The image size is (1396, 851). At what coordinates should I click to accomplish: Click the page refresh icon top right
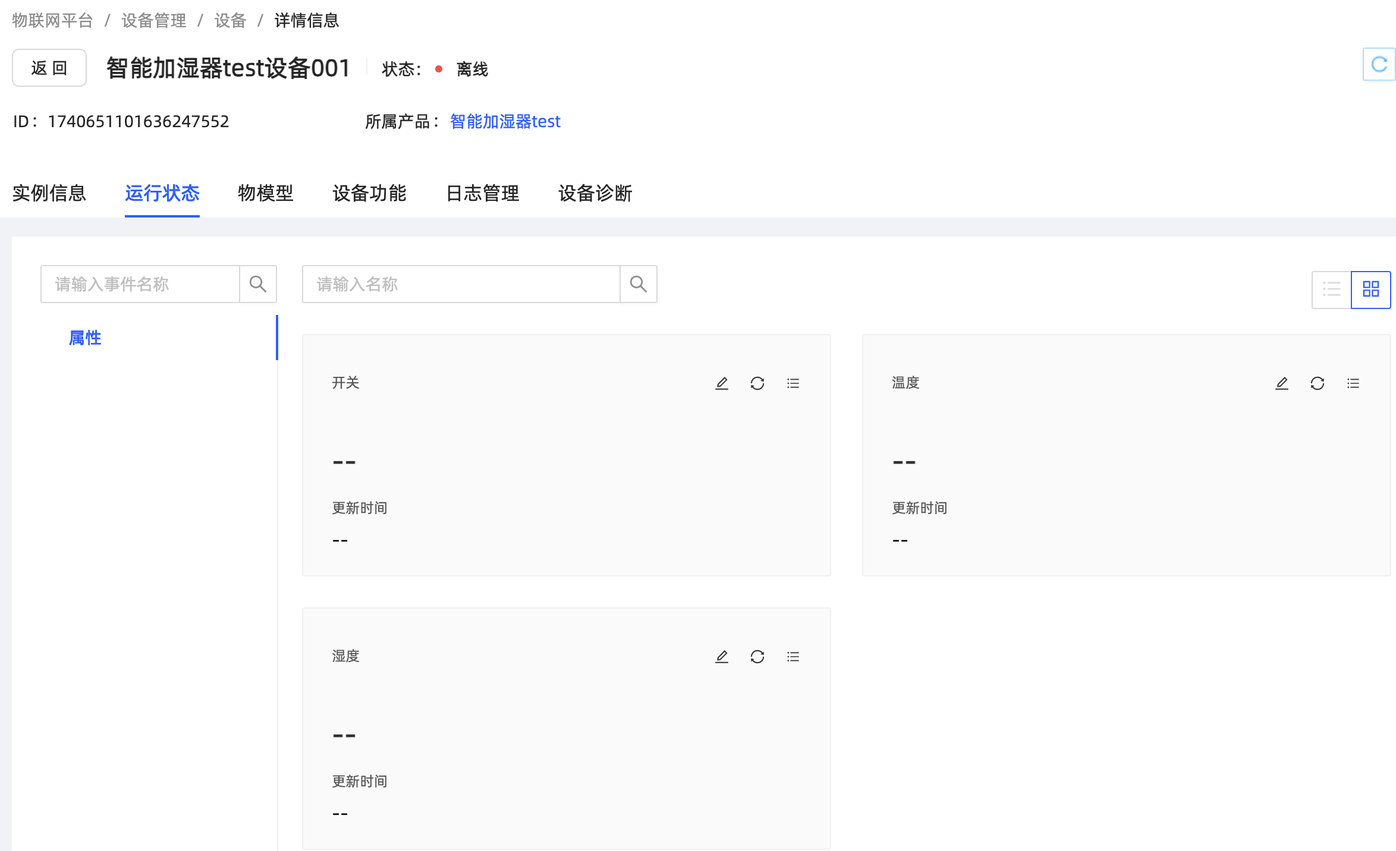[1379, 64]
